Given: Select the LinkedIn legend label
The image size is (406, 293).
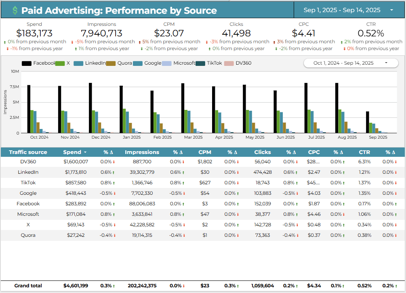Looking at the screenshot, I should click(x=95, y=63).
